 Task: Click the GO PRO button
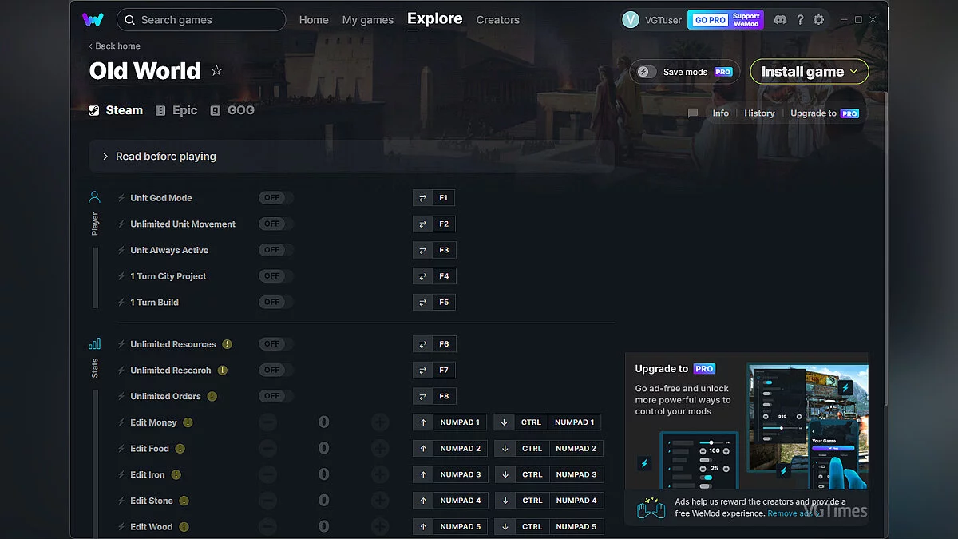pos(709,18)
